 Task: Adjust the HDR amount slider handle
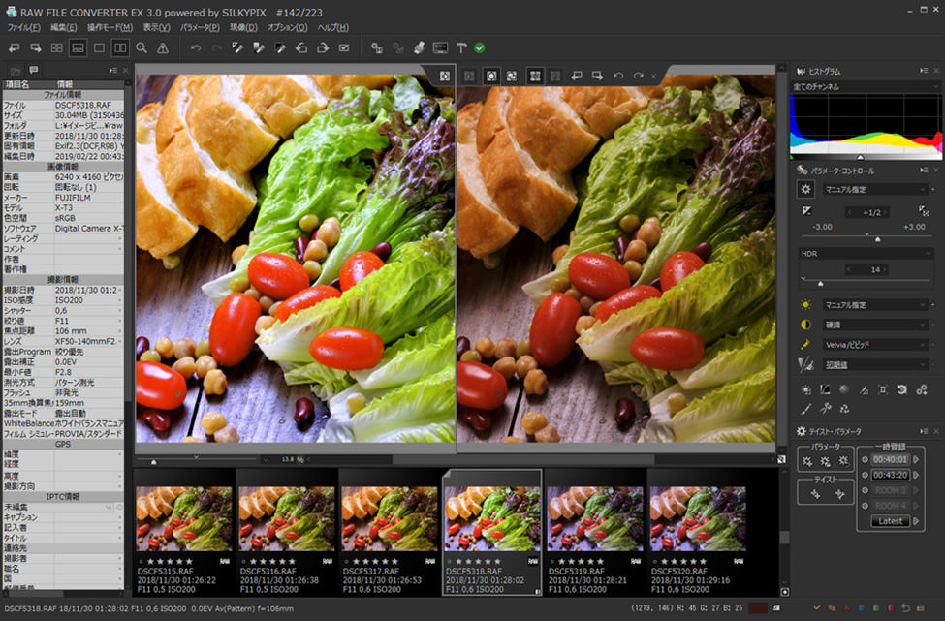(820, 283)
